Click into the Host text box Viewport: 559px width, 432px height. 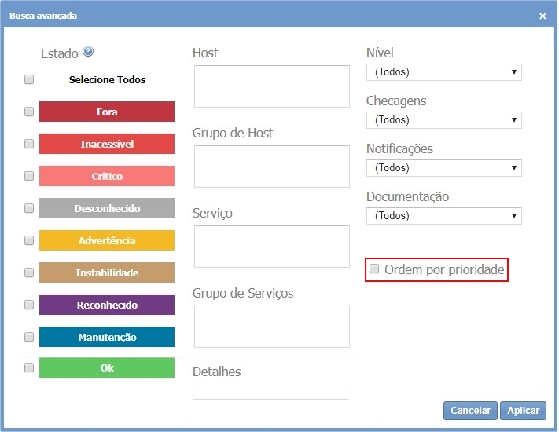(271, 86)
